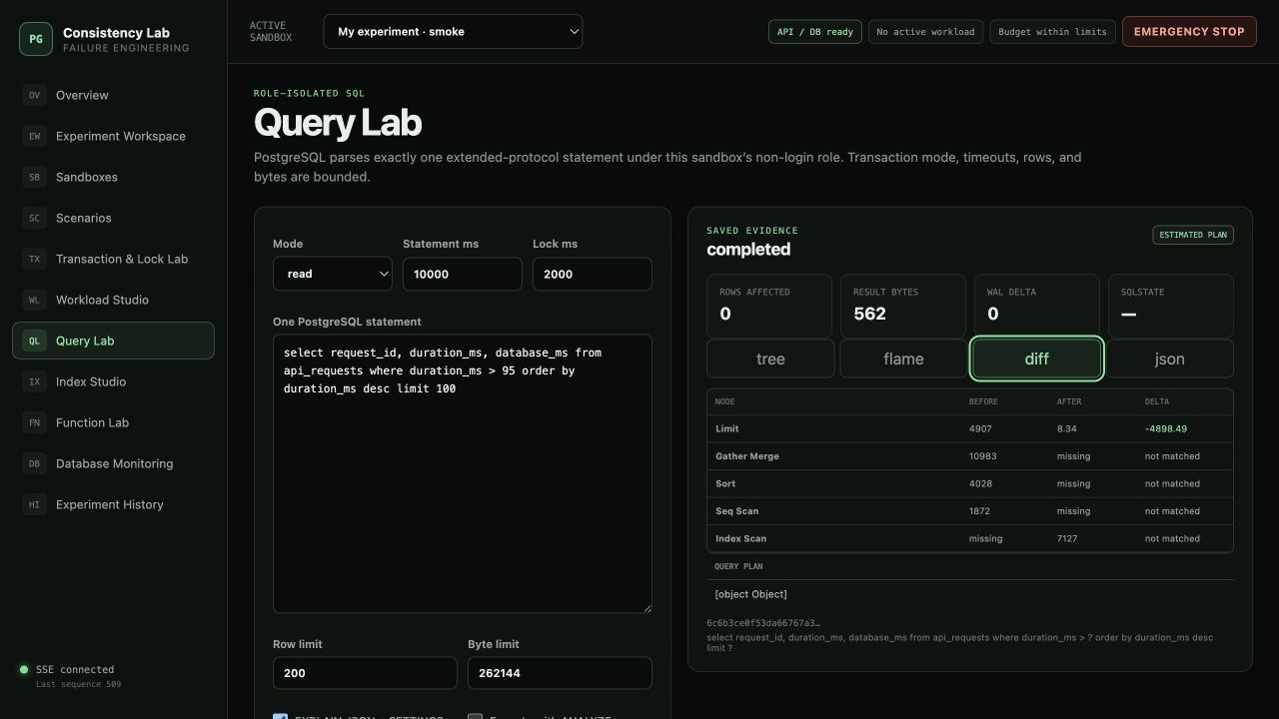Click the 'completed' saved evidence heading
Image resolution: width=1279 pixels, height=719 pixels.
click(x=748, y=250)
